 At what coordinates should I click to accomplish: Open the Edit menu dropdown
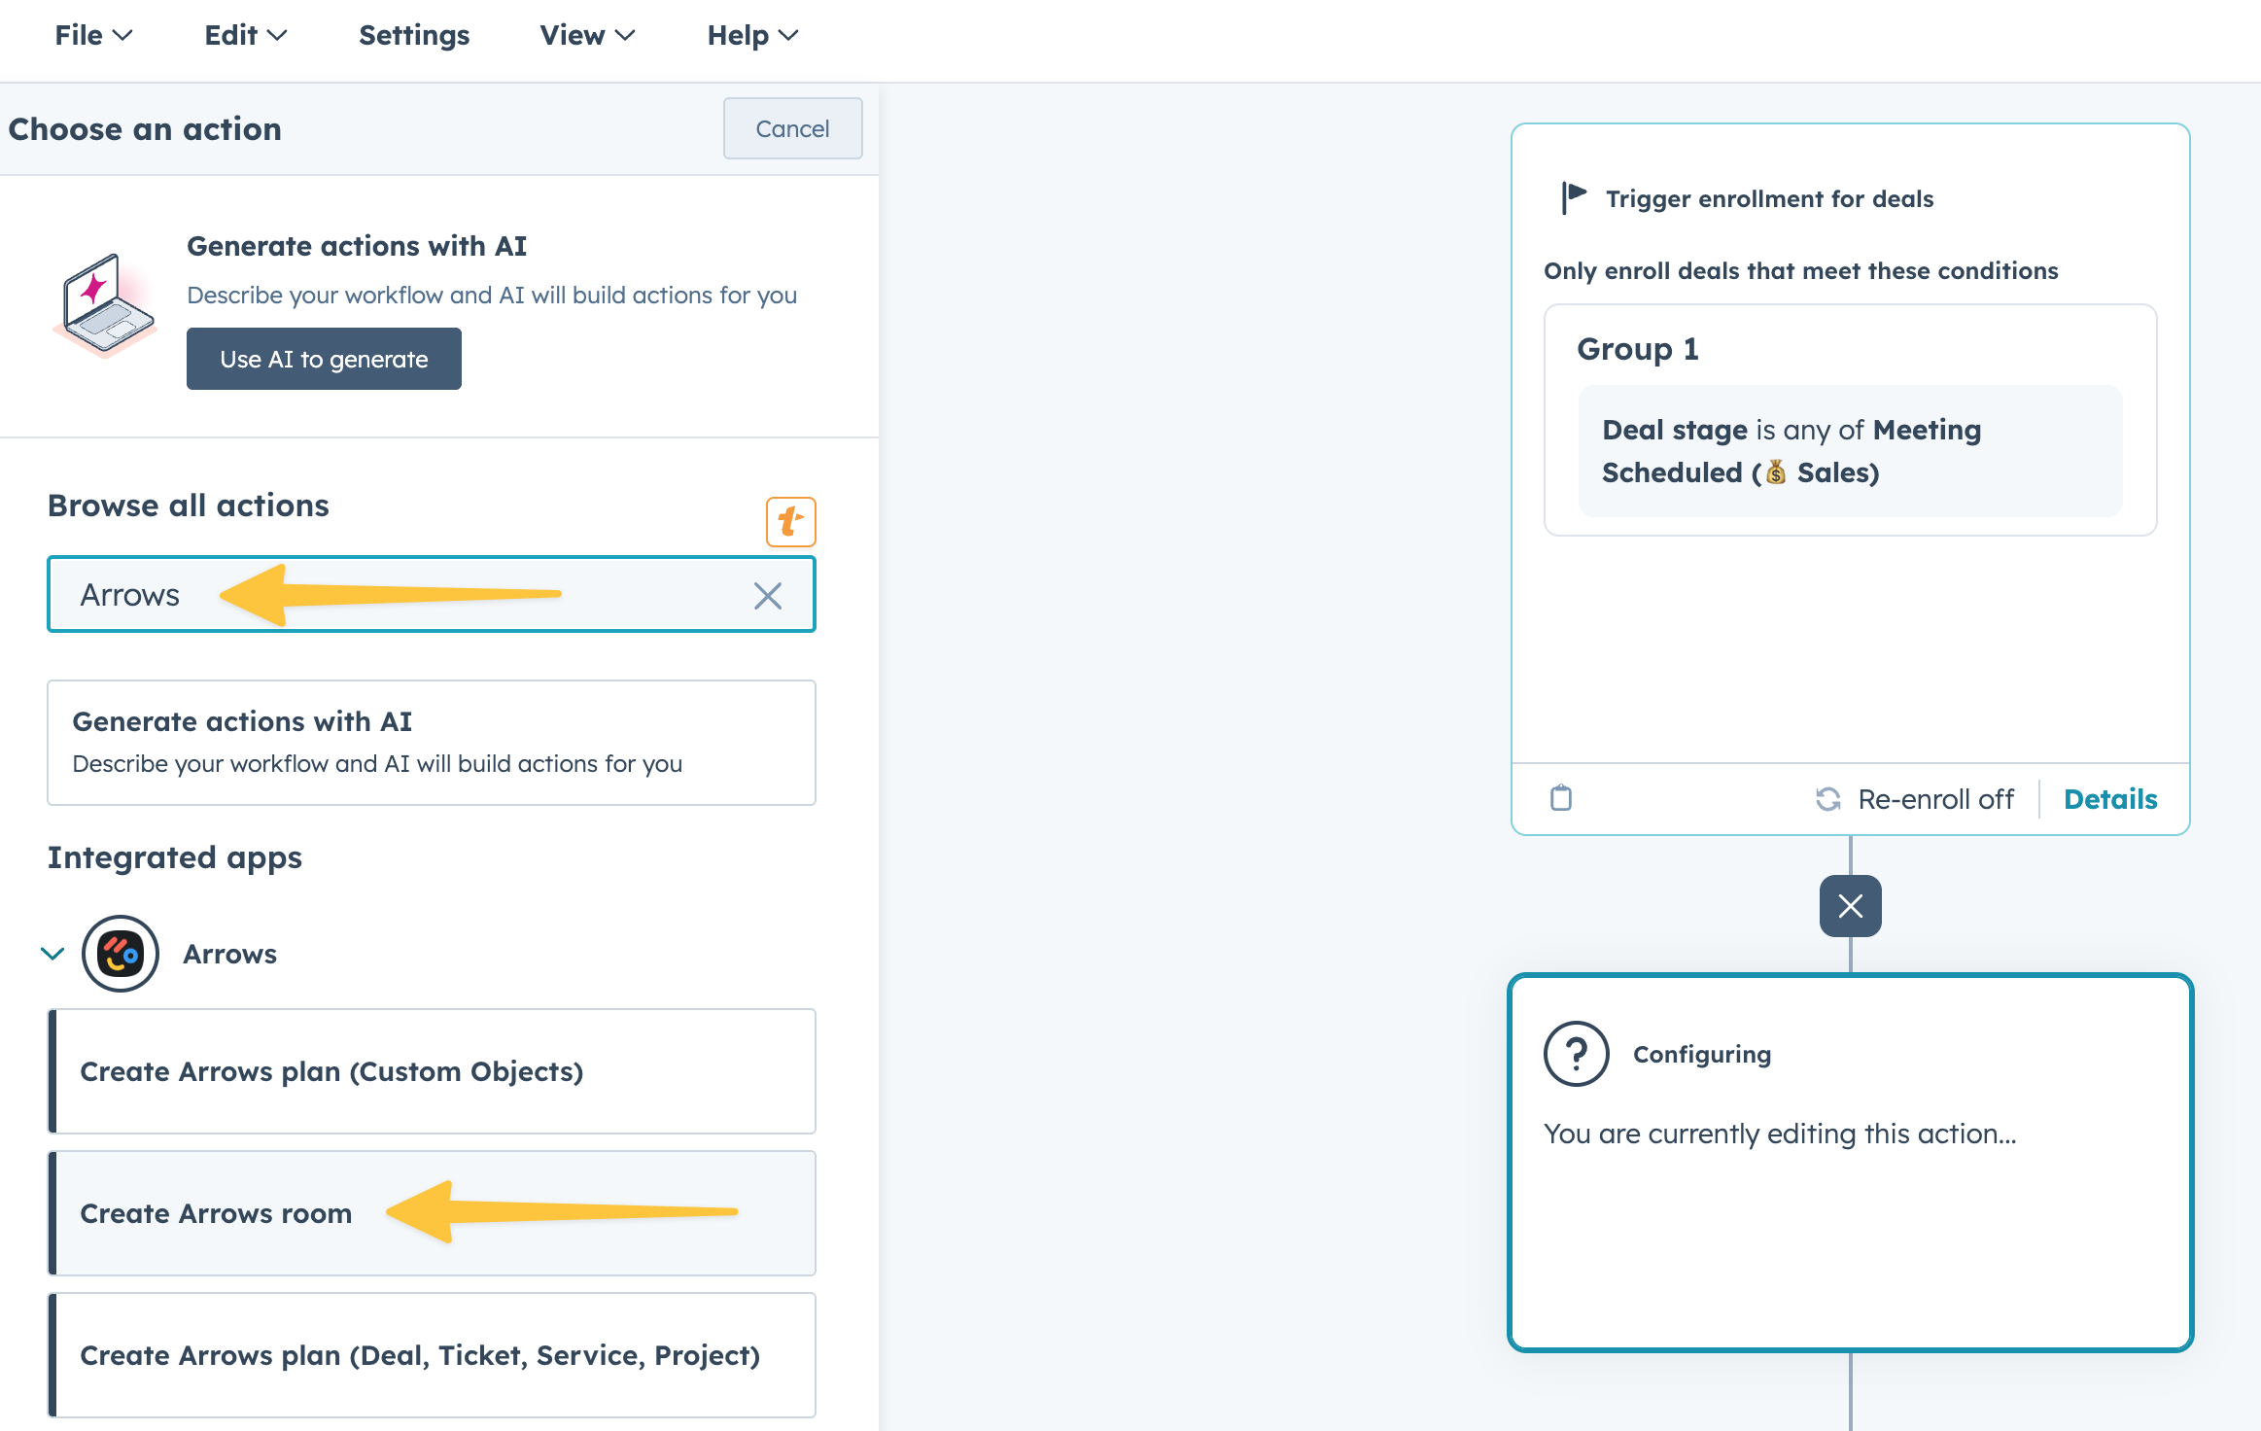[x=245, y=36]
